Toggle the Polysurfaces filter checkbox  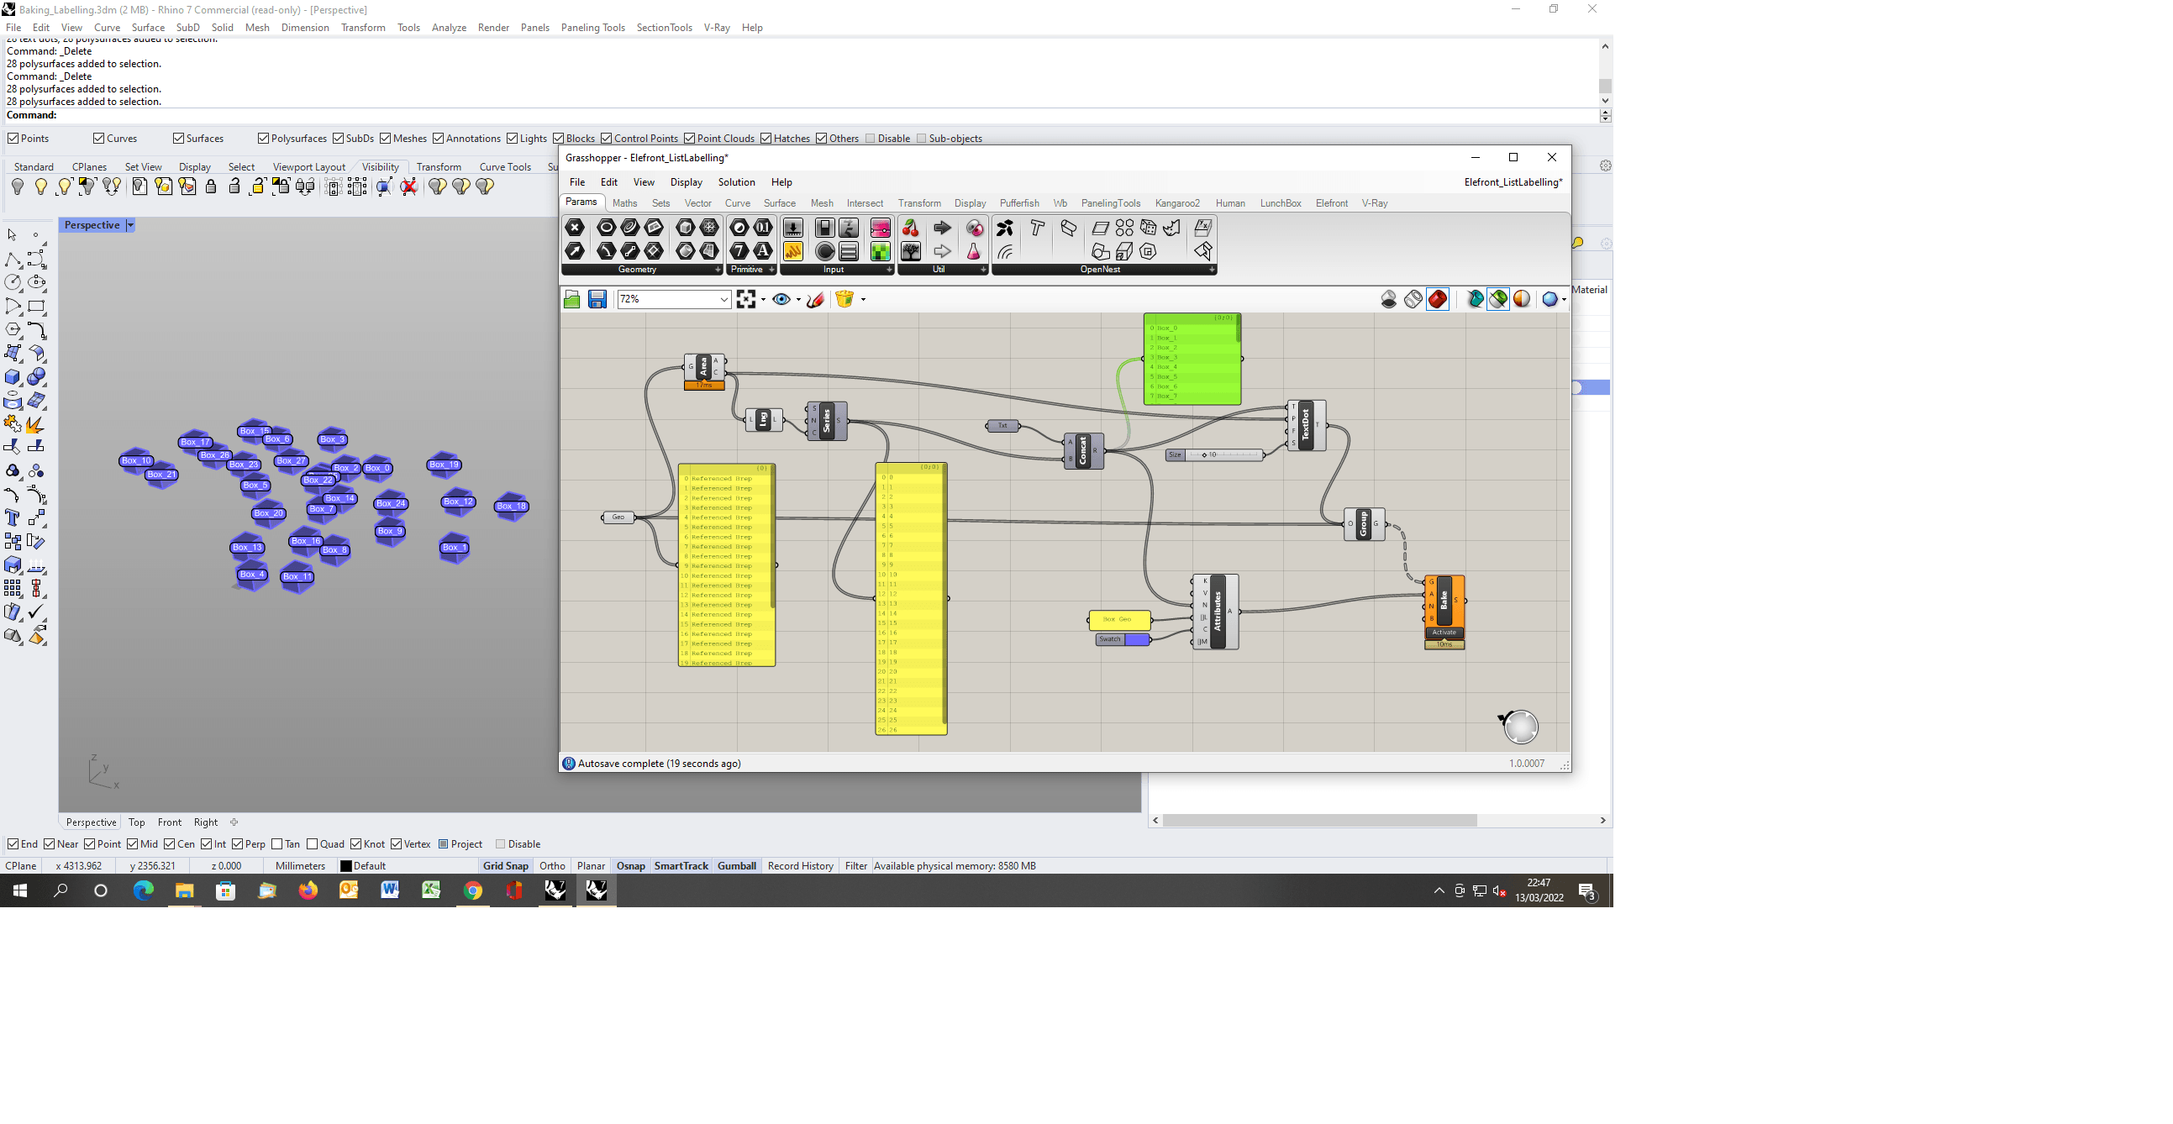[263, 139]
